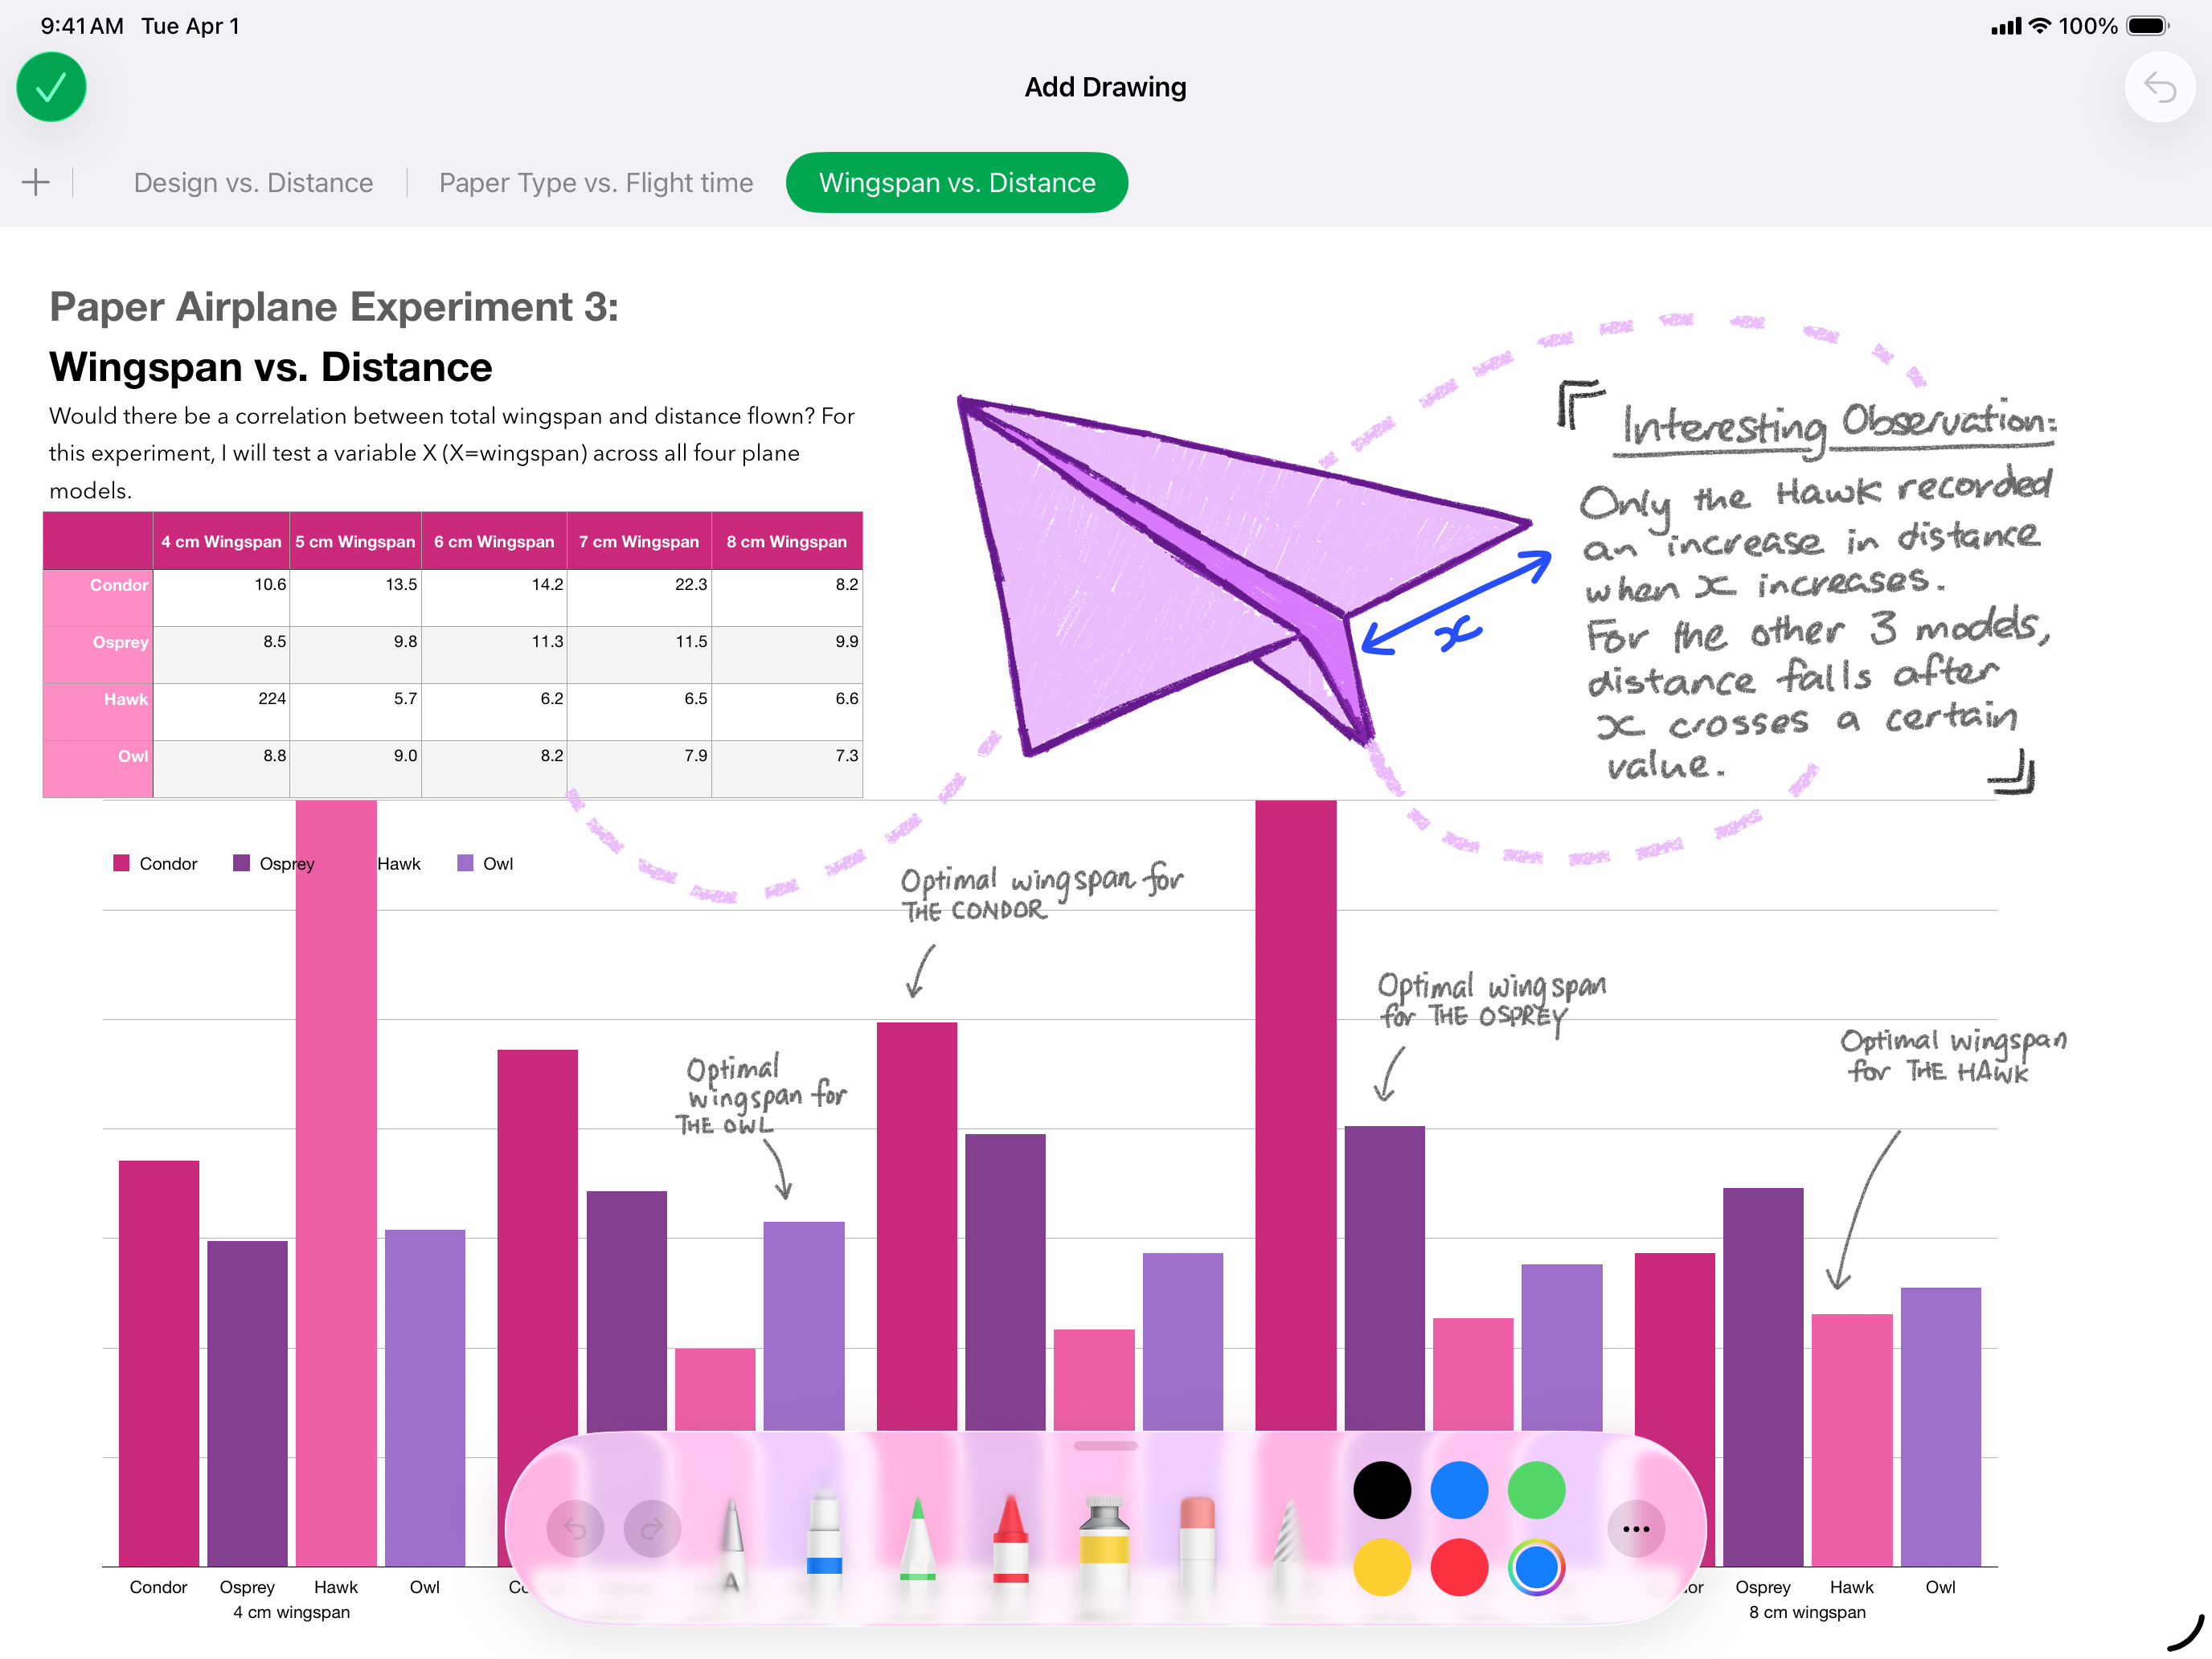The width and height of the screenshot is (2212, 1659).
Task: Tap the Condor cell showing 22.3
Action: click(639, 597)
